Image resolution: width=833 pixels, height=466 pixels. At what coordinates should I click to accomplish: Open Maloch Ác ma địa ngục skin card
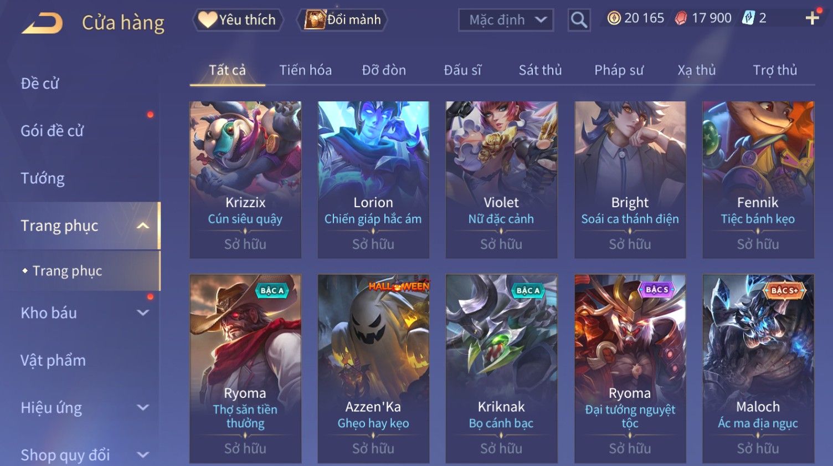[x=758, y=368]
